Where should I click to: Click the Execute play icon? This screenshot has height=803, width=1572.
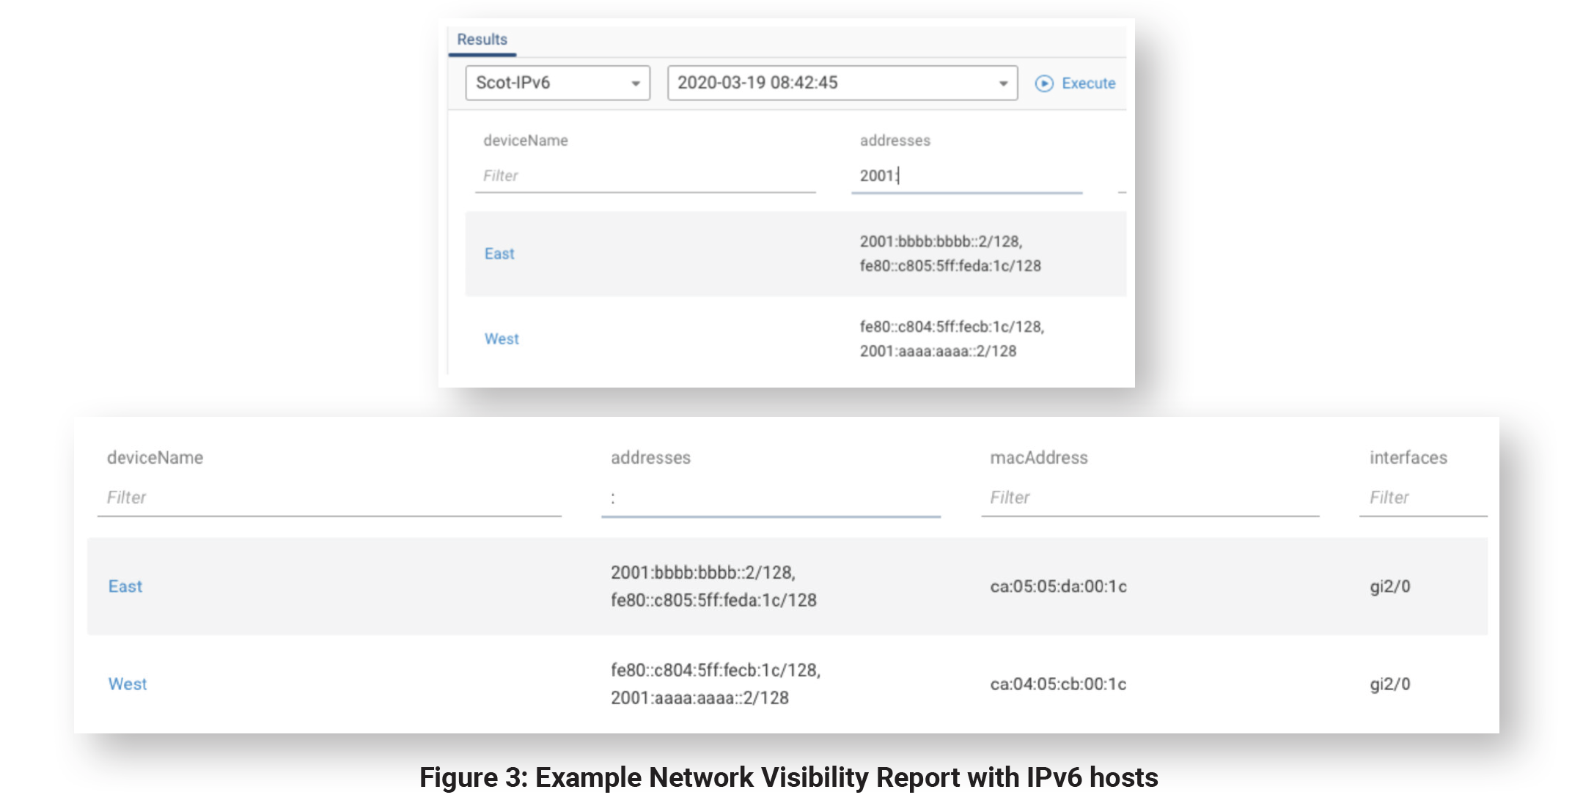point(1043,84)
